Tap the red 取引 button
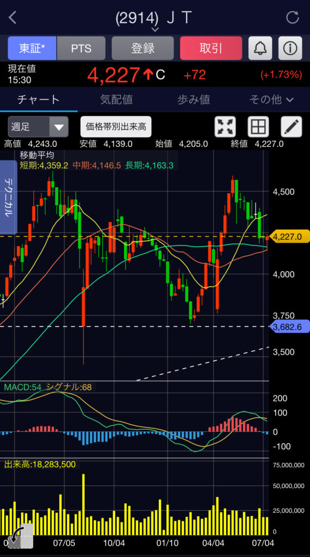This screenshot has width=310, height=557. 211,48
